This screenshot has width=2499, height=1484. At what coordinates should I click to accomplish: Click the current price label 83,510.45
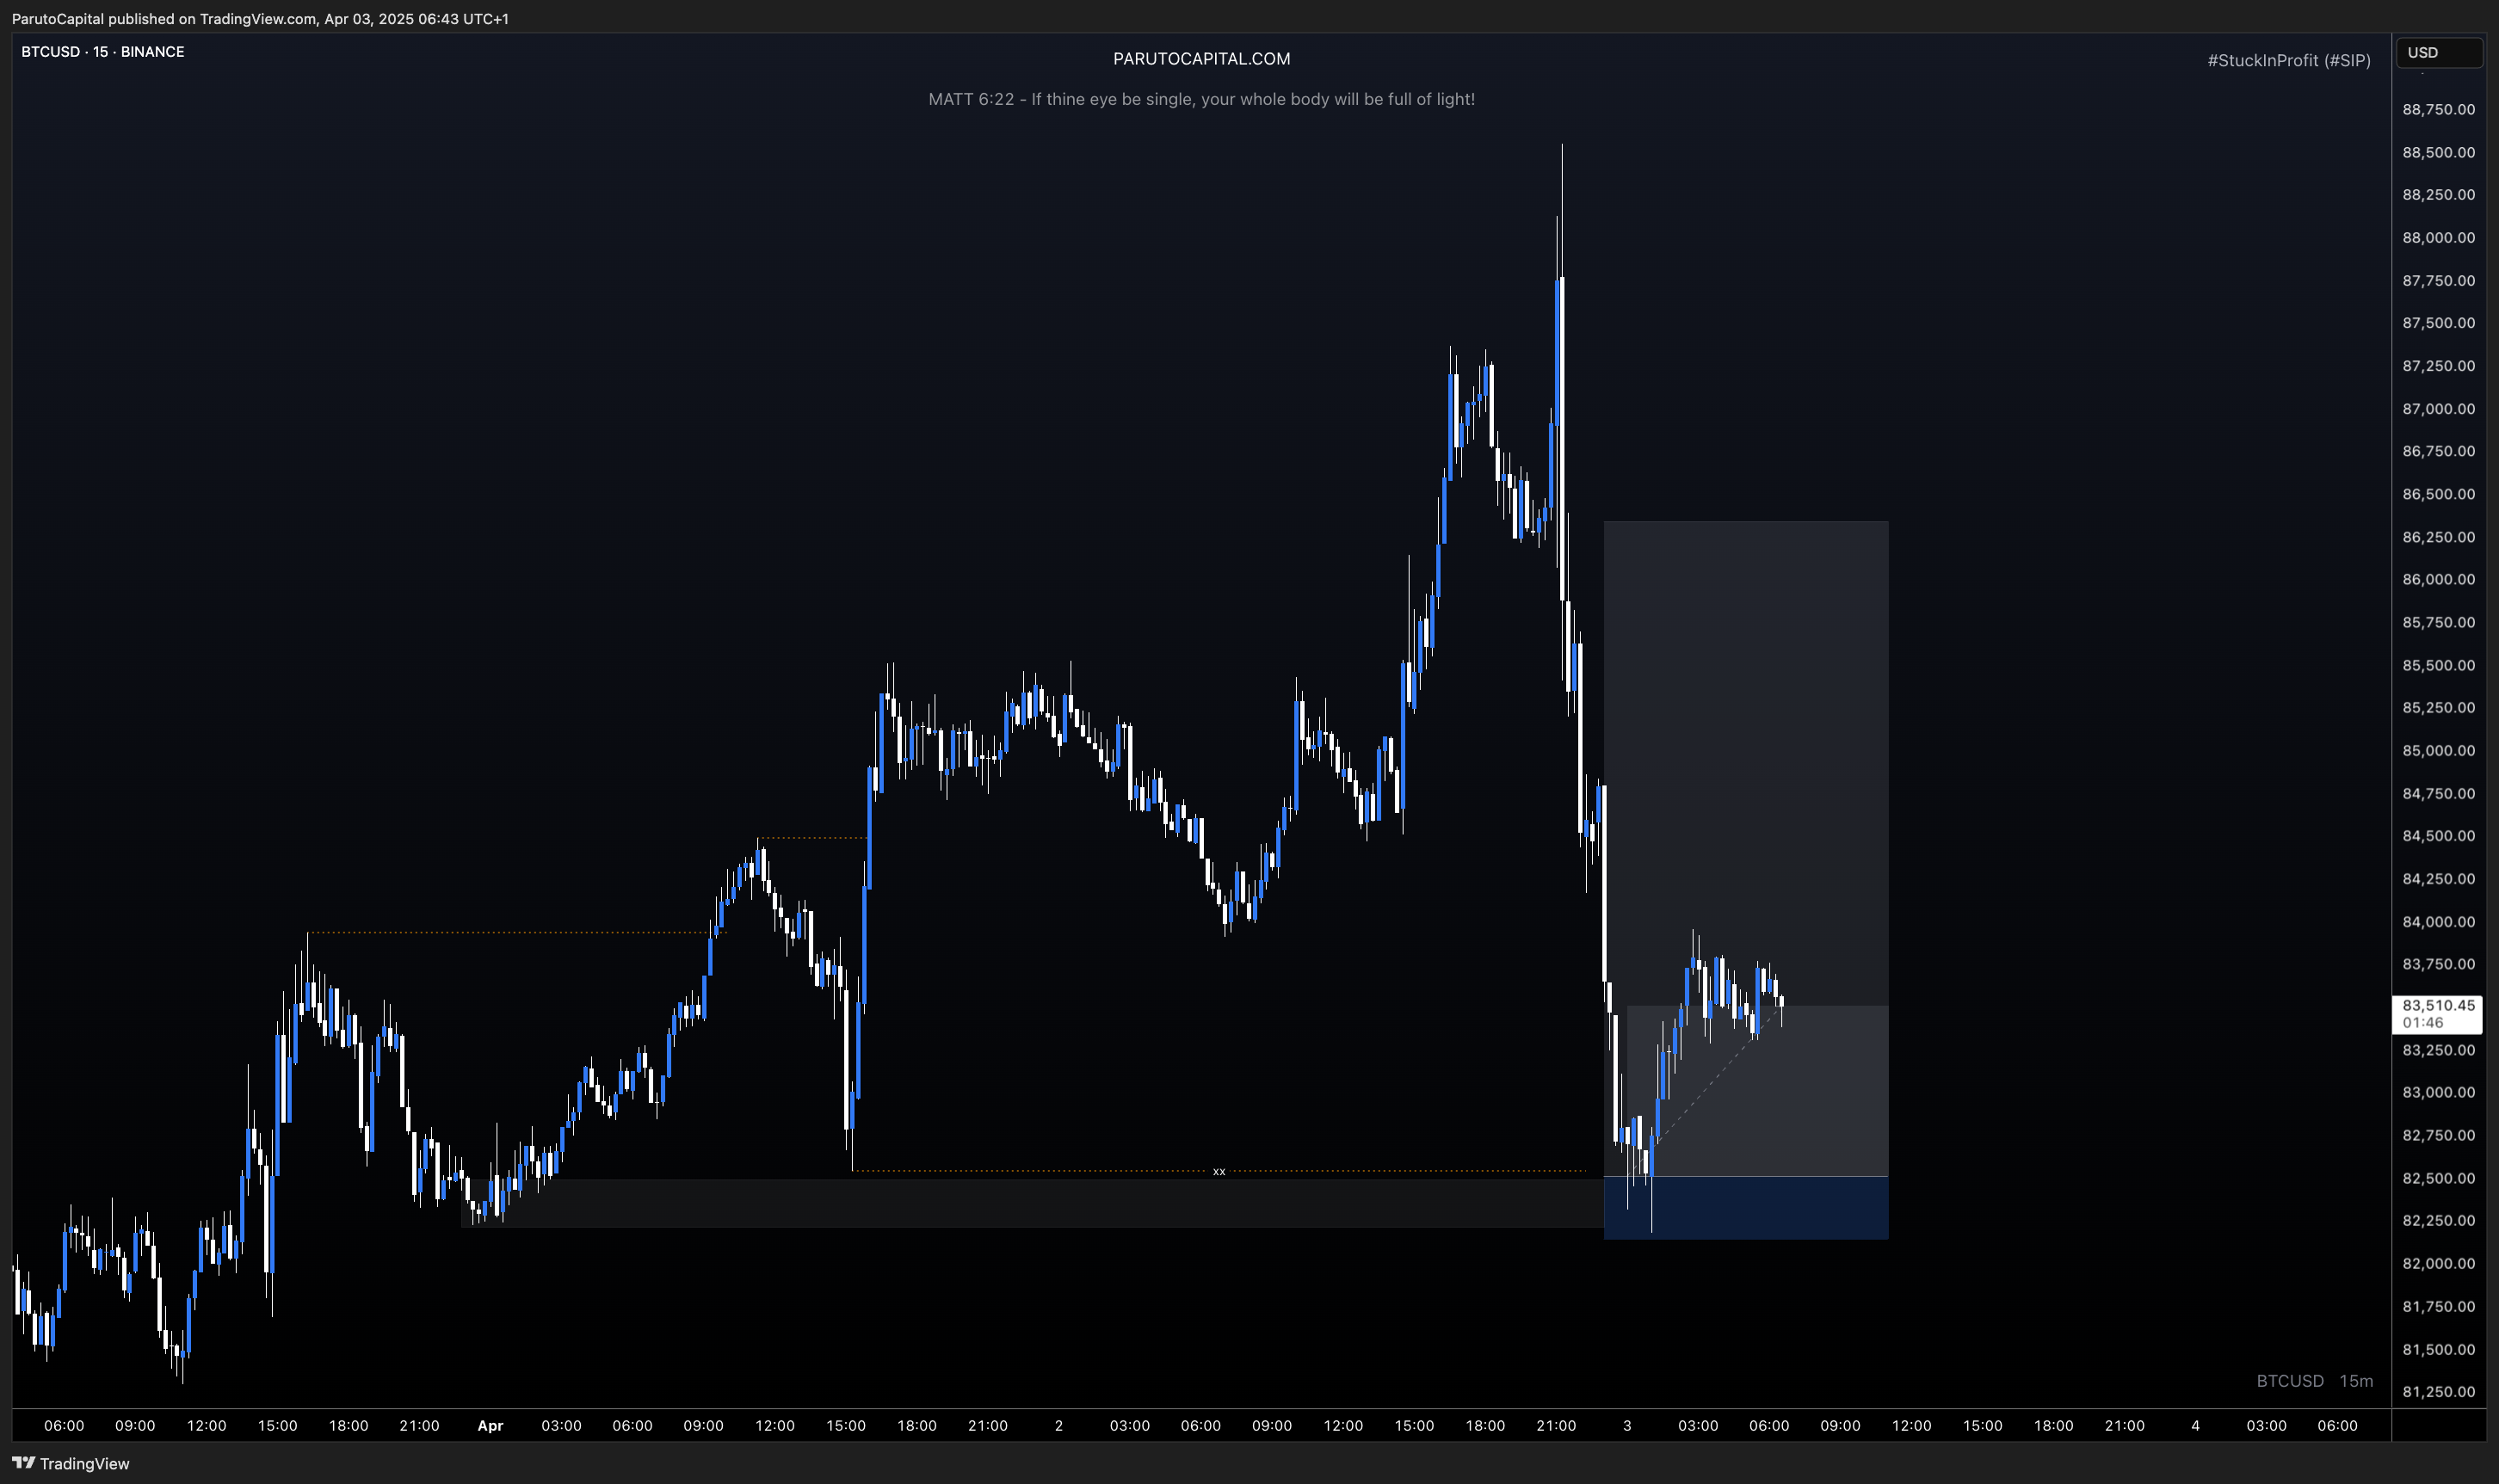2438,1005
